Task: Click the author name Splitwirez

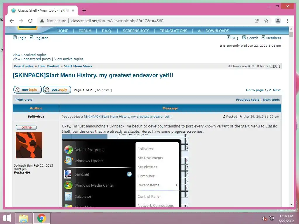Action: tap(36, 117)
